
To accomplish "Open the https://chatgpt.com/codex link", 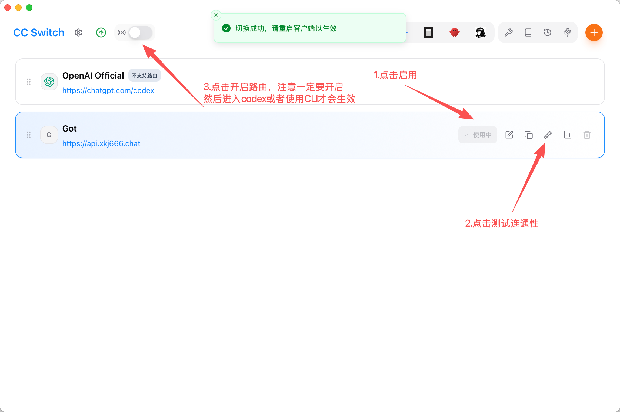I will pyautogui.click(x=108, y=90).
